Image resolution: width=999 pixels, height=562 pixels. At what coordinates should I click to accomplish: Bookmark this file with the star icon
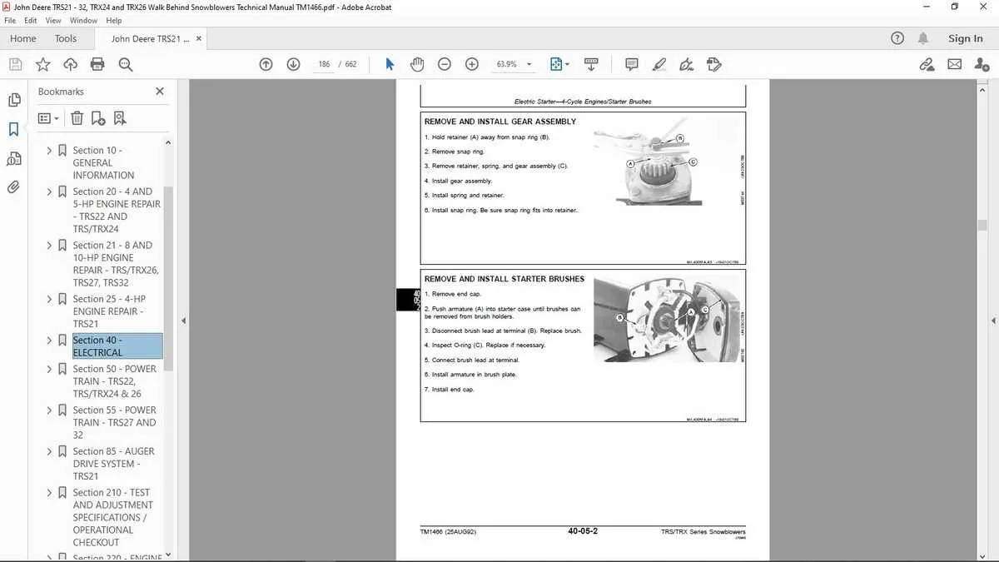(42, 64)
